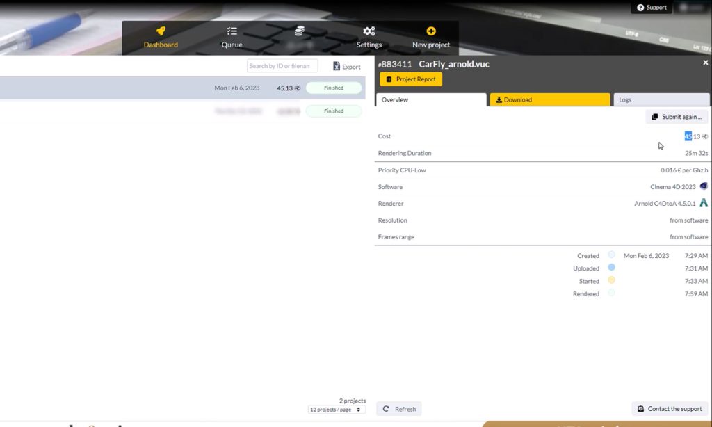The width and height of the screenshot is (712, 427).
Task: Expand the projects per page dropdown
Action: tap(337, 410)
